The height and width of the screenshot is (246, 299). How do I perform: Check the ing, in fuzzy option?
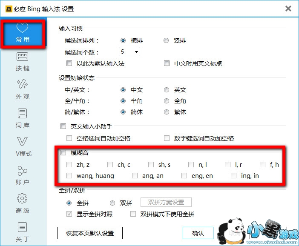(x=233, y=175)
